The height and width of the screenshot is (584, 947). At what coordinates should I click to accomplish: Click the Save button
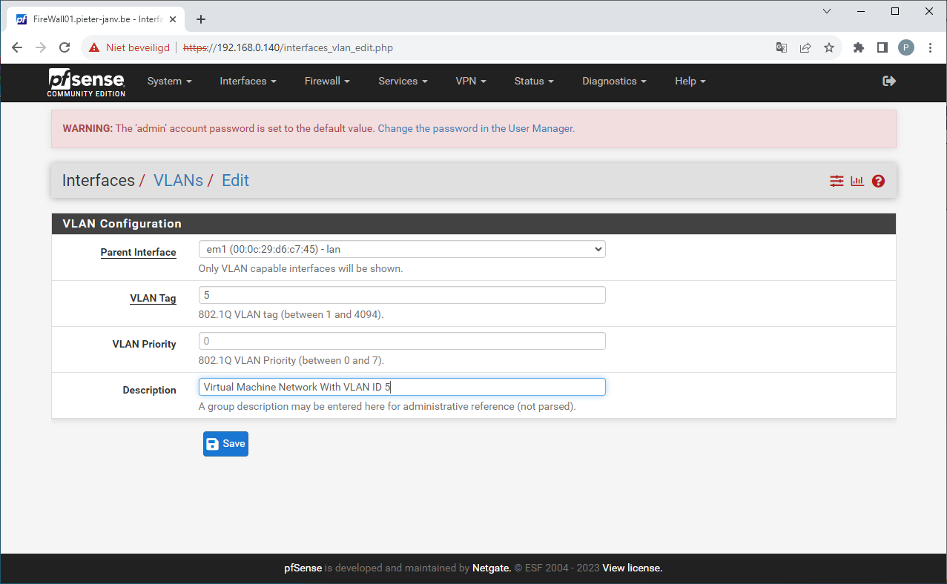tap(225, 443)
